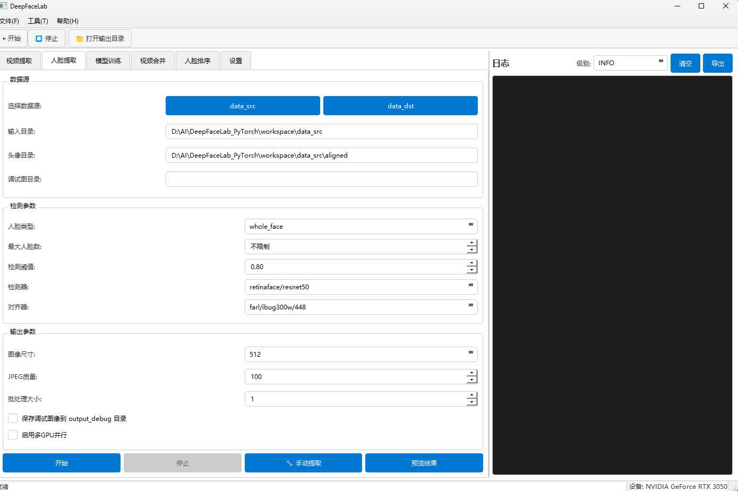Screen dimensions: 738x491
Task: Decrease the batch size (批处理大小) value
Action: coord(471,402)
